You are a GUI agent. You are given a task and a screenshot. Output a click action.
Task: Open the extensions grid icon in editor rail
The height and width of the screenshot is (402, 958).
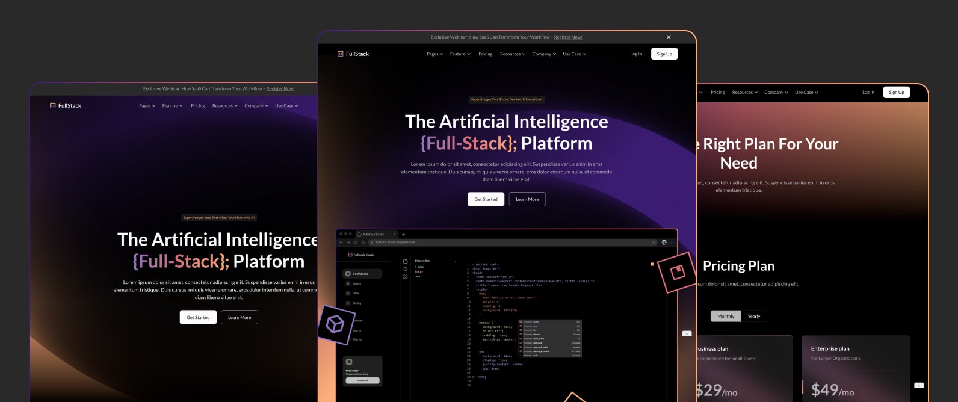click(x=405, y=277)
